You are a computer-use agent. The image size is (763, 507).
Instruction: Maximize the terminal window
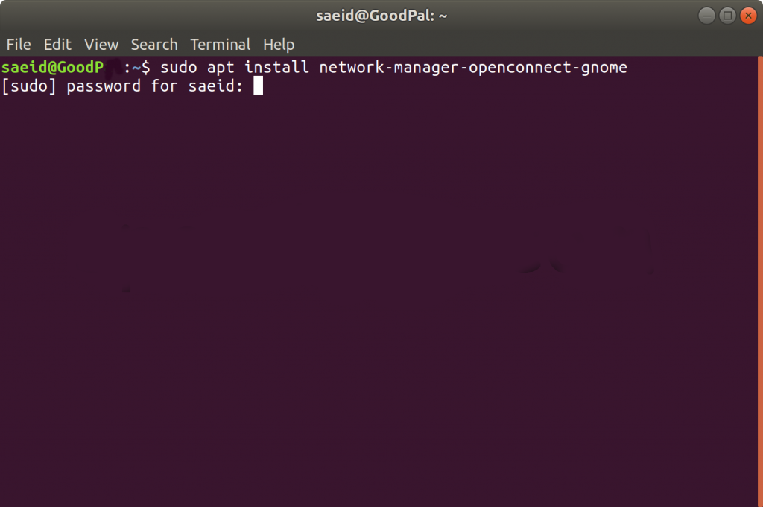pyautogui.click(x=728, y=15)
